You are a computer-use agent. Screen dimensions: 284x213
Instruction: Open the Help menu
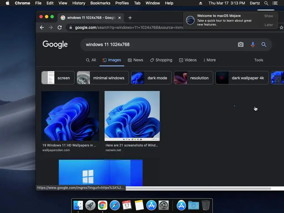coord(169,3)
